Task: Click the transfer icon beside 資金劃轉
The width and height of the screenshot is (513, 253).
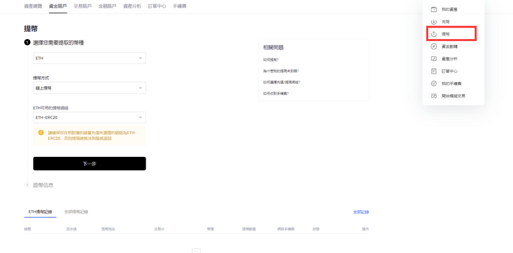Action: tap(434, 46)
